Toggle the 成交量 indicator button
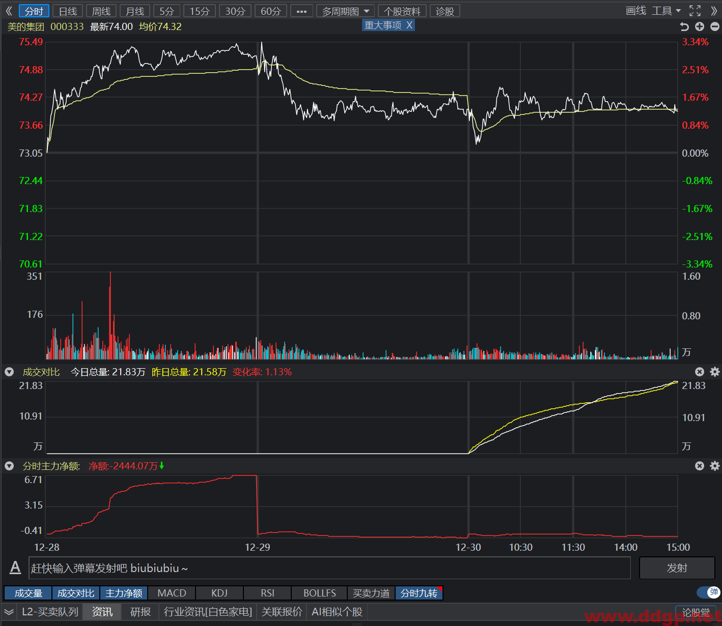The image size is (722, 626). pos(28,593)
